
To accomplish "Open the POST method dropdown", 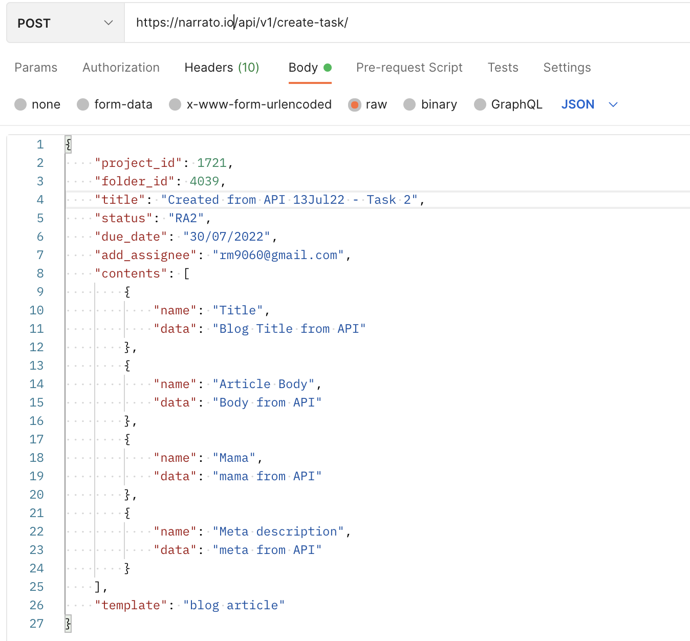I will [65, 23].
